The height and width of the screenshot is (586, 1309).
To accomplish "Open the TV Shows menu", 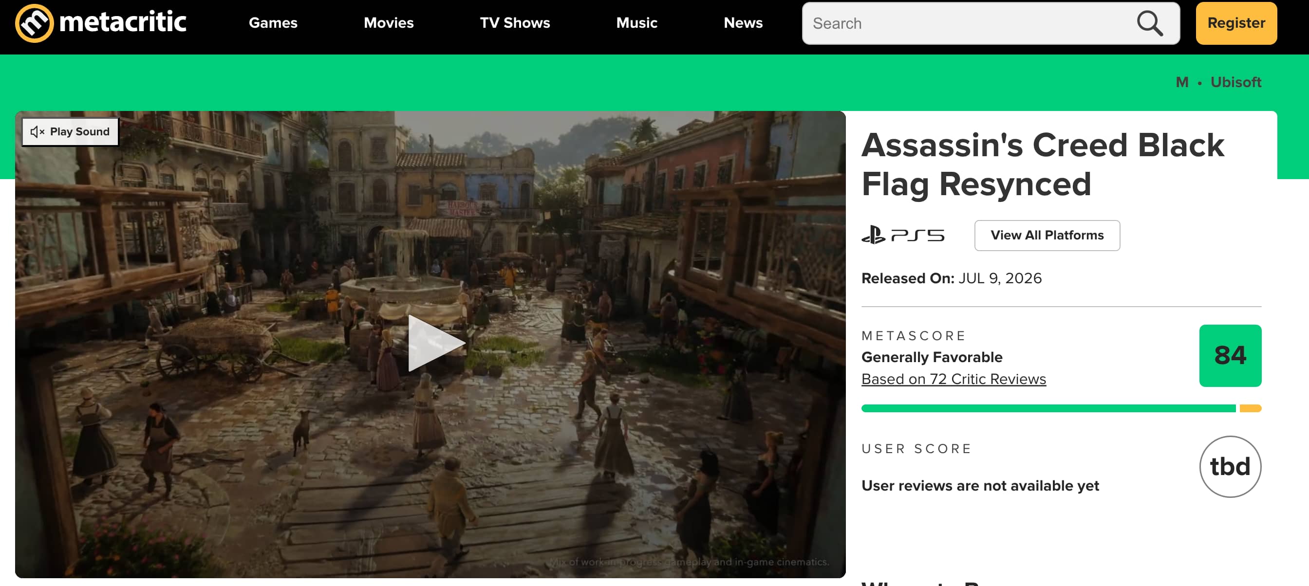I will pos(515,23).
